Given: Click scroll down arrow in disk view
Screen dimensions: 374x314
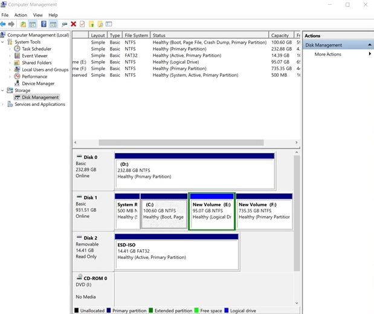Looking at the screenshot, I should [x=297, y=303].
